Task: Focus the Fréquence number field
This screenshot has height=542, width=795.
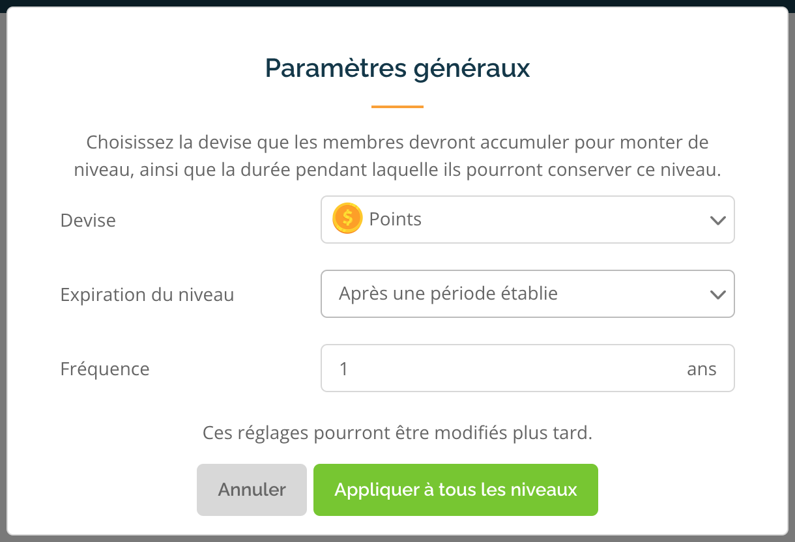Action: coord(528,368)
